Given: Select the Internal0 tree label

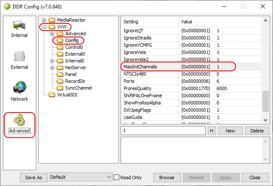Looking at the screenshot, I should tap(75, 61).
